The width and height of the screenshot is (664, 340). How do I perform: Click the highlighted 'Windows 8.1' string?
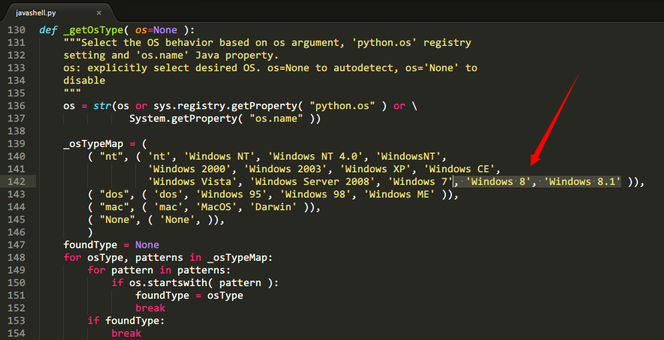click(x=583, y=182)
